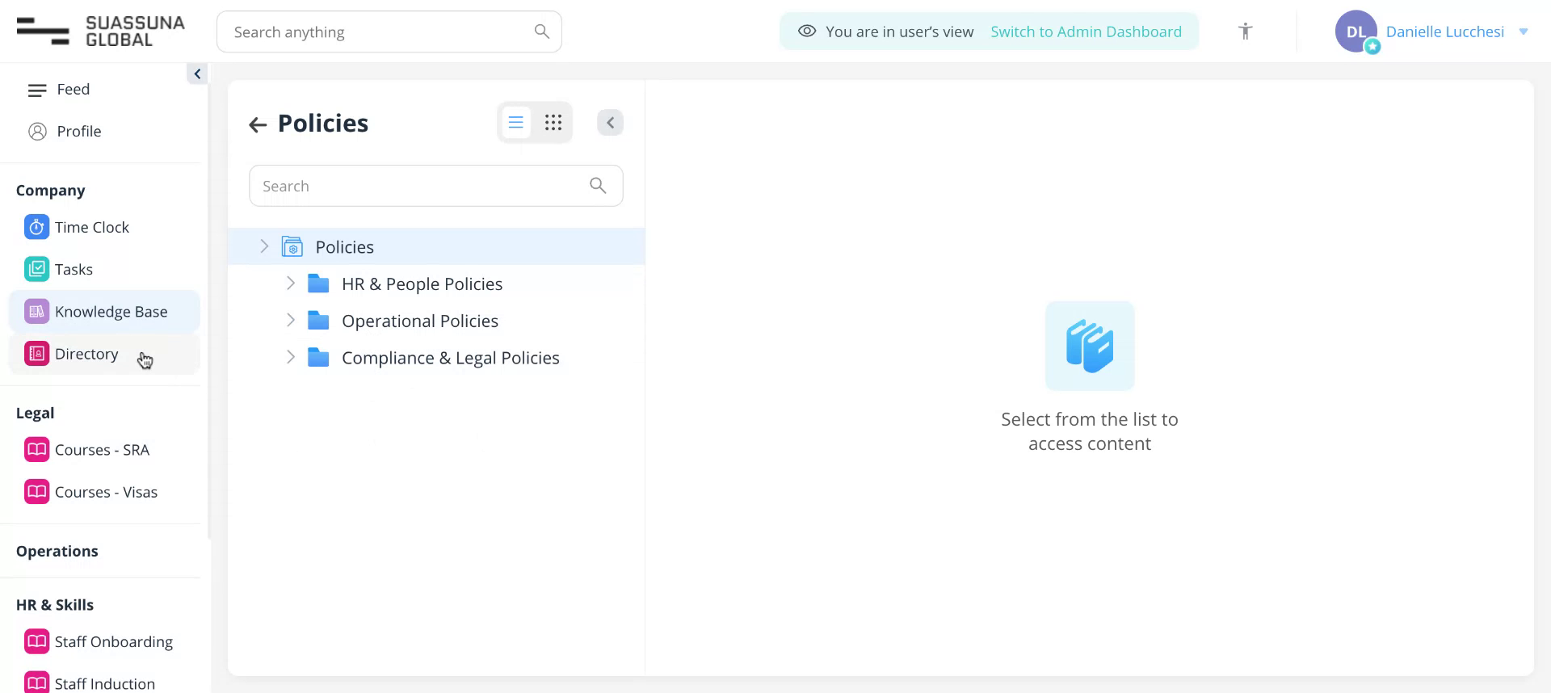Click the Policies panel title
1551x693 pixels.
(x=323, y=124)
